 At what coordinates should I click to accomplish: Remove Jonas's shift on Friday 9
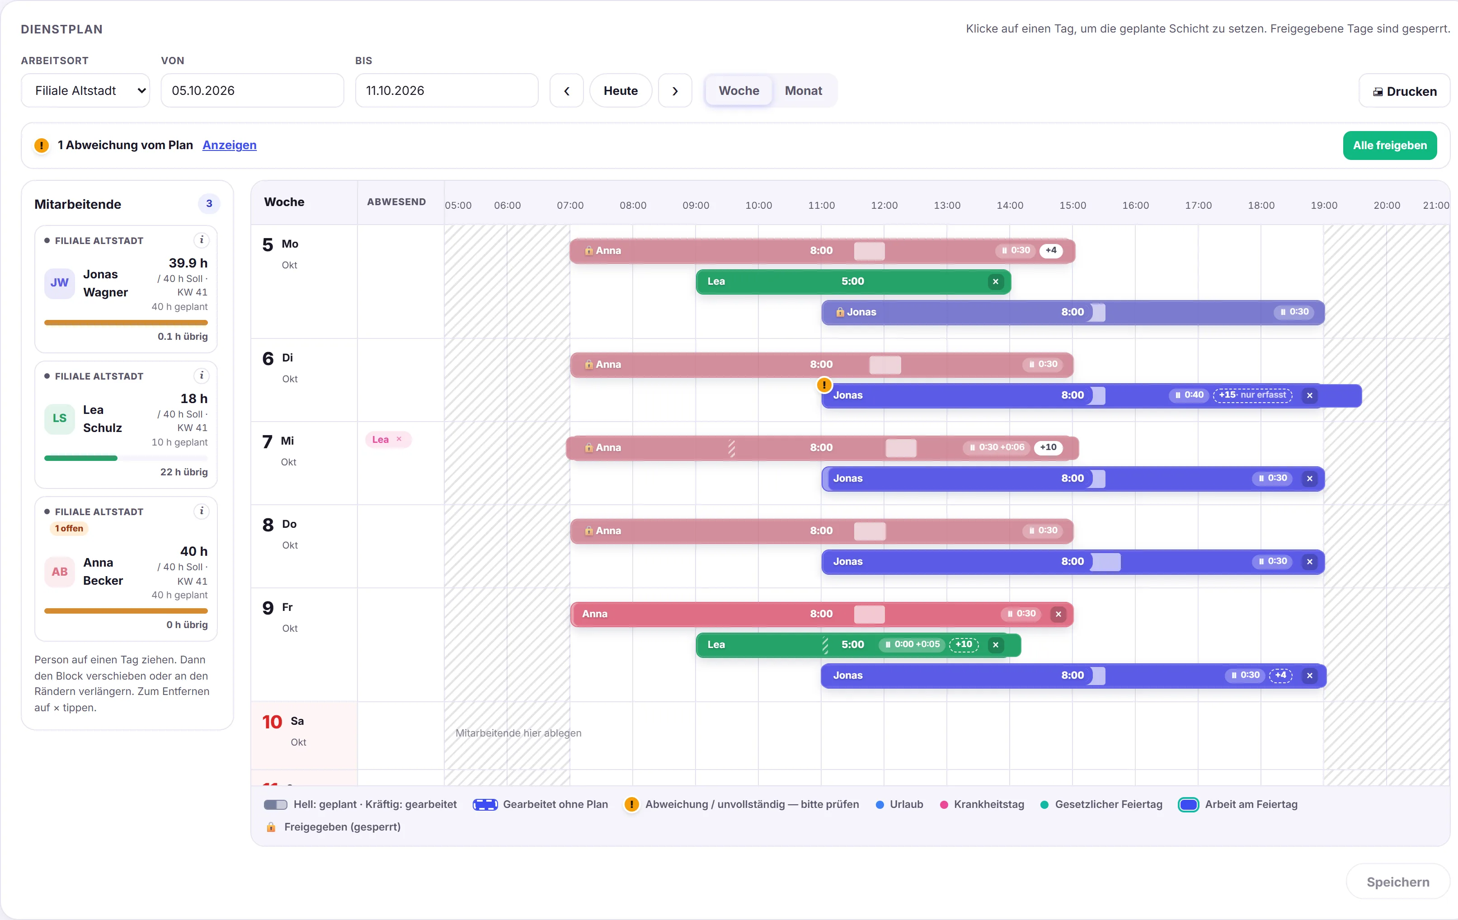[x=1310, y=676]
